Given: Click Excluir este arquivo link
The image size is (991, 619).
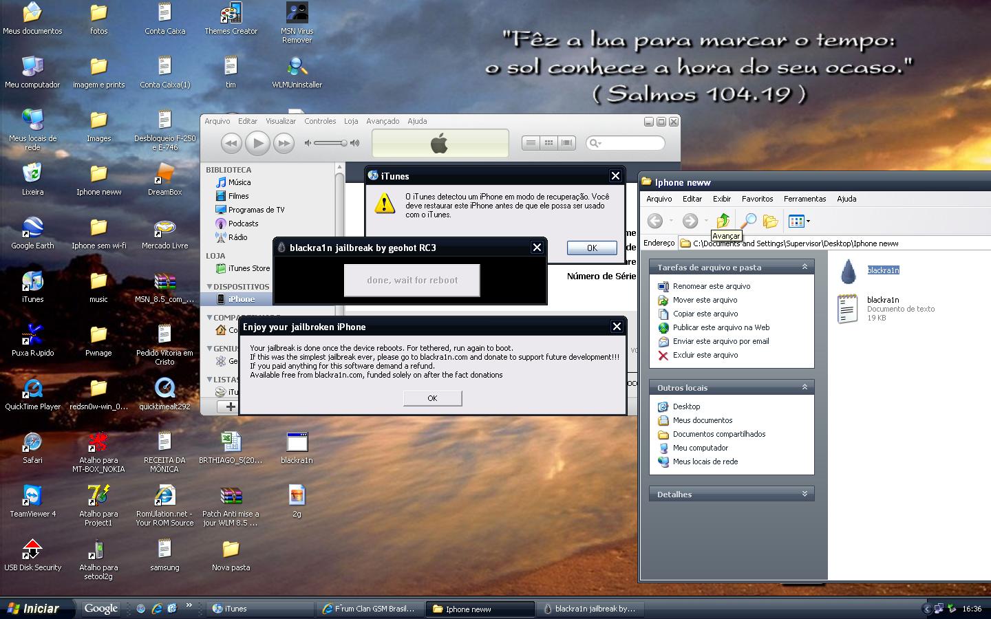Looking at the screenshot, I should (x=705, y=355).
